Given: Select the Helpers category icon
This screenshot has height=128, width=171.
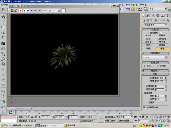Looking at the screenshot, I should (160, 20).
